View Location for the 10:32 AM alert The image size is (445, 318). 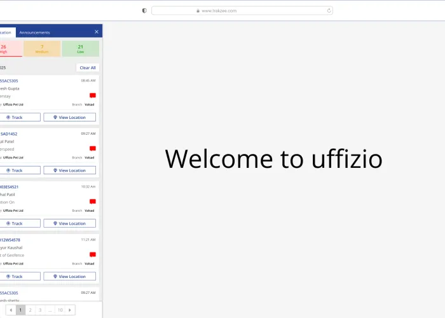[x=69, y=223]
